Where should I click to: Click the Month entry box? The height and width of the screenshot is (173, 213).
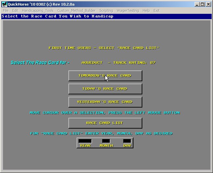[x=106, y=141]
